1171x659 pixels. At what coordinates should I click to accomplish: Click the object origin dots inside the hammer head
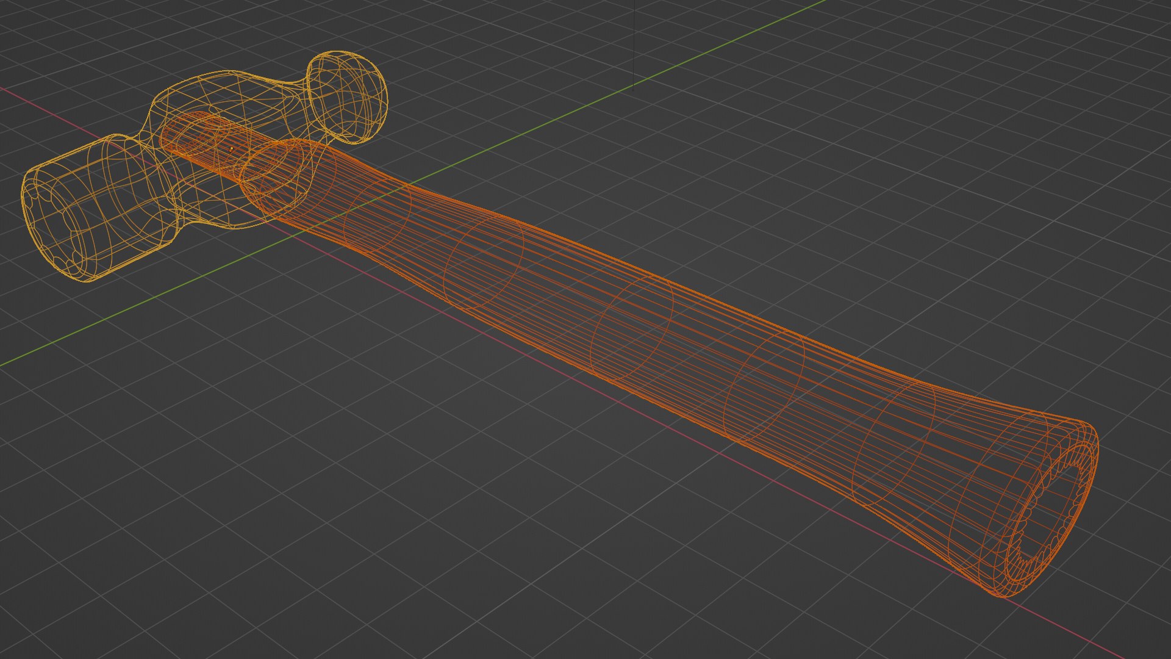[231, 148]
